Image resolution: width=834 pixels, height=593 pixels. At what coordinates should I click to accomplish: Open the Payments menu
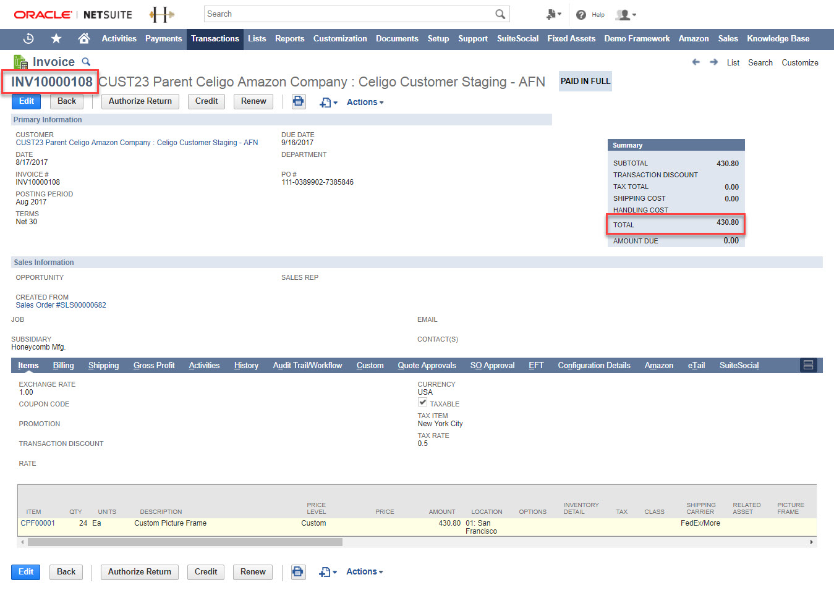click(x=164, y=38)
